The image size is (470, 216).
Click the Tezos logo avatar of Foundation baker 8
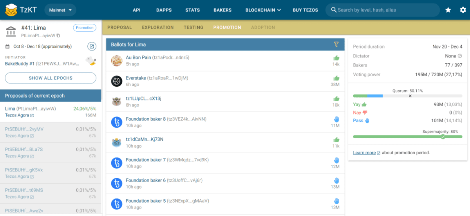coord(117,122)
